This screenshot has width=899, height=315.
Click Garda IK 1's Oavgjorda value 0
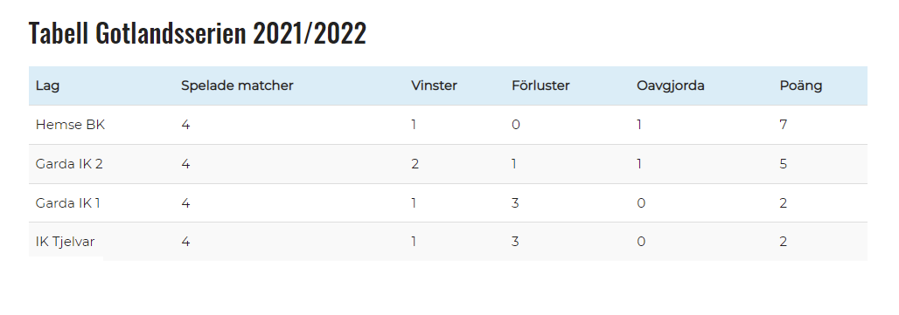(x=641, y=203)
